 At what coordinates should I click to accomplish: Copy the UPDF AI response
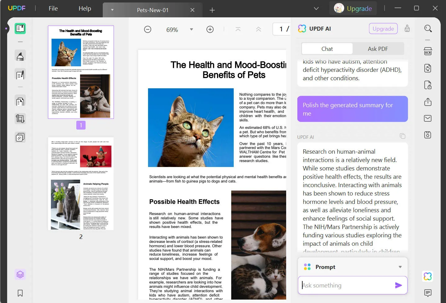(x=403, y=136)
